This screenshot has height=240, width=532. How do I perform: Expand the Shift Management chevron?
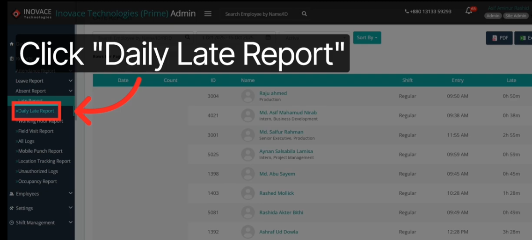70,222
